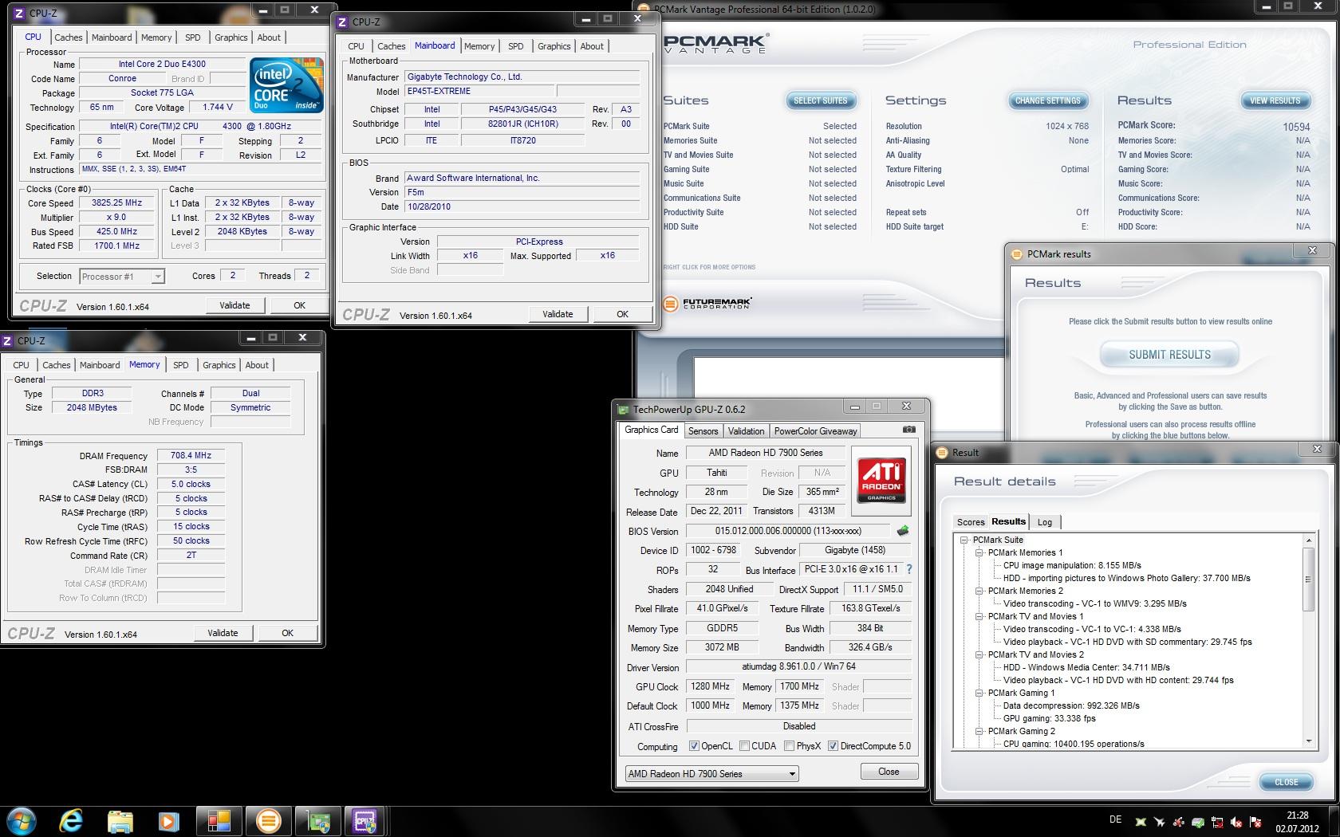
Task: Click the Bus Interface question mark icon
Action: click(x=908, y=569)
